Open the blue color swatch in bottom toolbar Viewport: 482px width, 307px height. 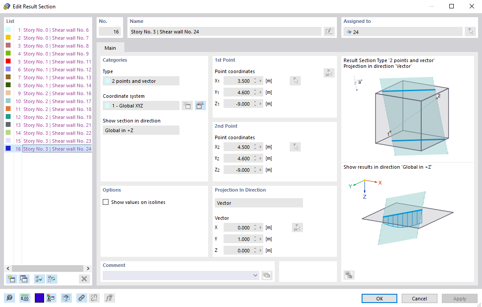(39, 298)
